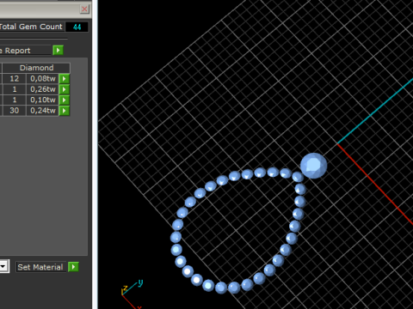The height and width of the screenshot is (309, 413).
Task: Click the Set Material button
Action: click(x=40, y=267)
